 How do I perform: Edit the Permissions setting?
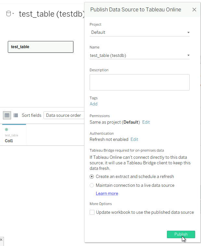click(x=146, y=122)
